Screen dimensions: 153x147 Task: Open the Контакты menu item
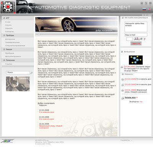coord(10,31)
